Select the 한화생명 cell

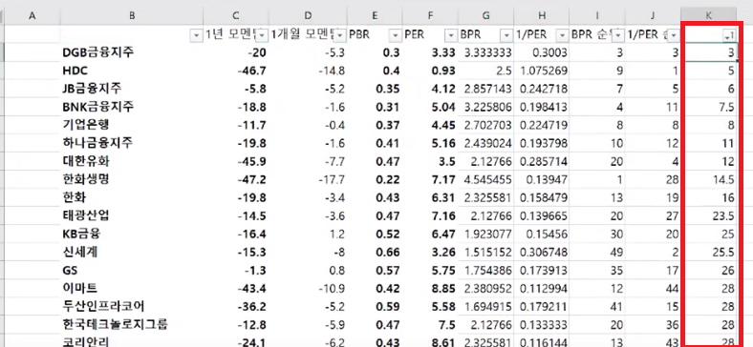coord(132,179)
